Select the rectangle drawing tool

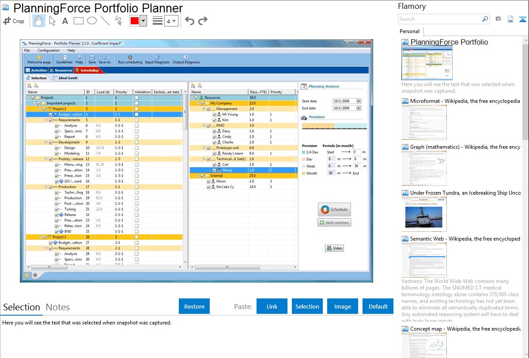coord(78,21)
